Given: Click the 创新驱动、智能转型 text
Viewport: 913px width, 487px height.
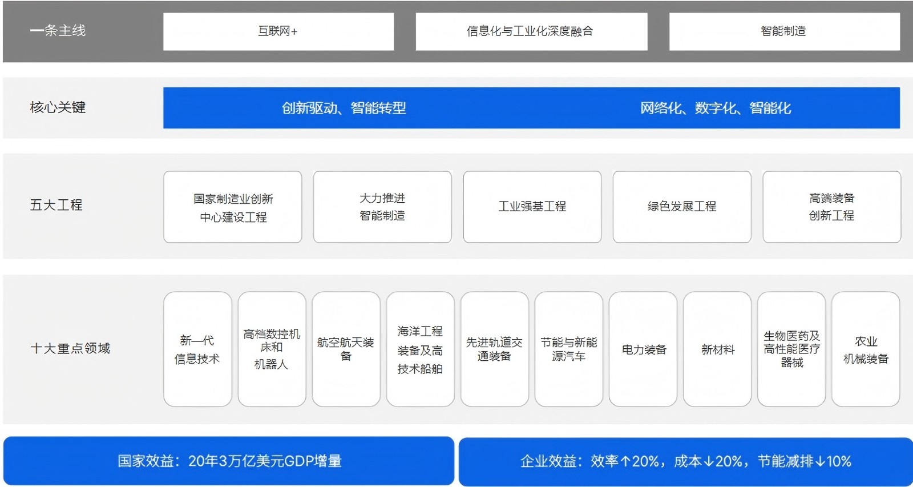Looking at the screenshot, I should click(x=344, y=108).
